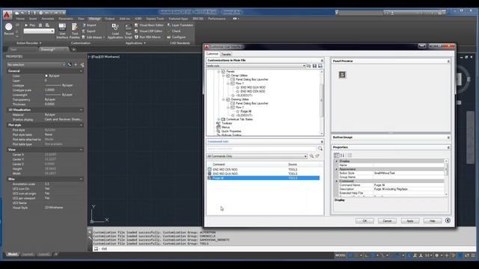Image resolution: width=479 pixels, height=269 pixels.
Task: Click the alphabetical sort icon in Properties pane
Action: tap(343, 155)
